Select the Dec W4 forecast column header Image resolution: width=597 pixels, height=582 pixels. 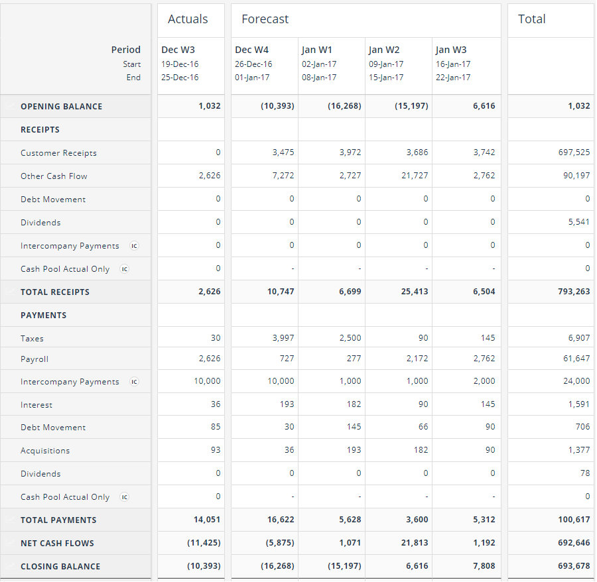[251, 50]
